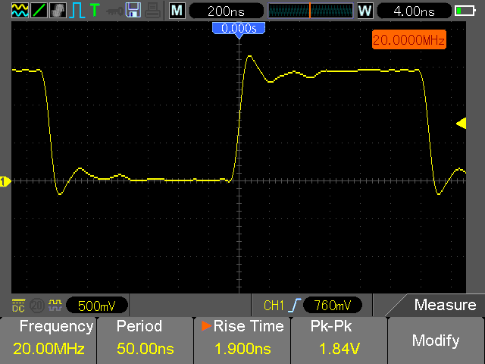Click the orange 20.0000MHz frequency counter

(409, 39)
